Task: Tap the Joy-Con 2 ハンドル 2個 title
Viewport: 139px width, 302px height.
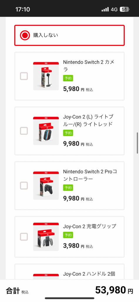Action: pyautogui.click(x=89, y=274)
